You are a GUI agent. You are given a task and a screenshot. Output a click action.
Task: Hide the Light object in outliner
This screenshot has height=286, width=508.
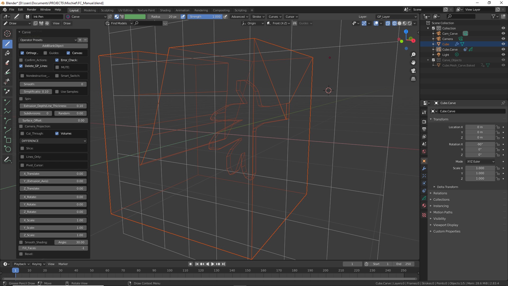503,55
